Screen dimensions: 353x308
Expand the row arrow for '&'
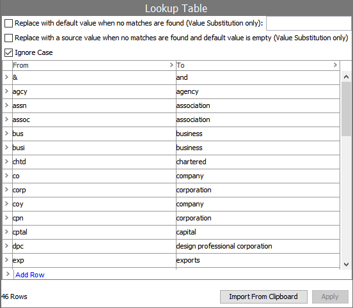click(x=6, y=77)
